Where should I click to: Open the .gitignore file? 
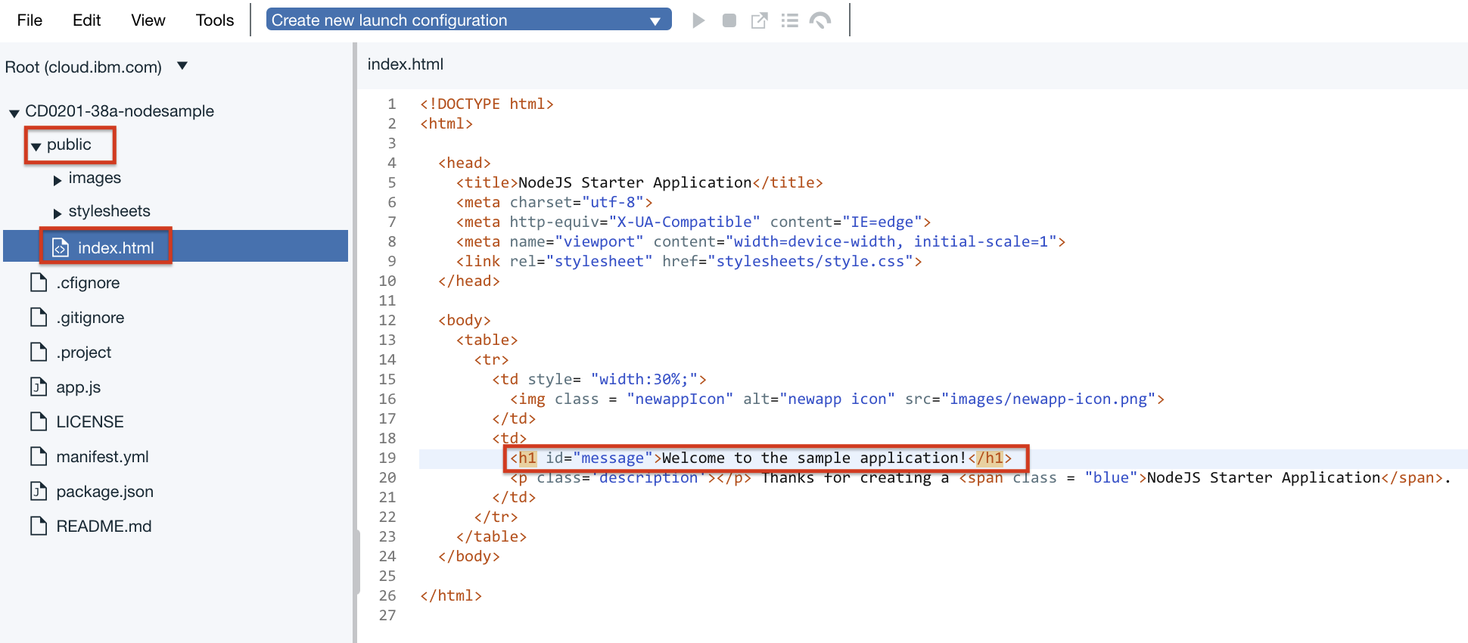(90, 318)
